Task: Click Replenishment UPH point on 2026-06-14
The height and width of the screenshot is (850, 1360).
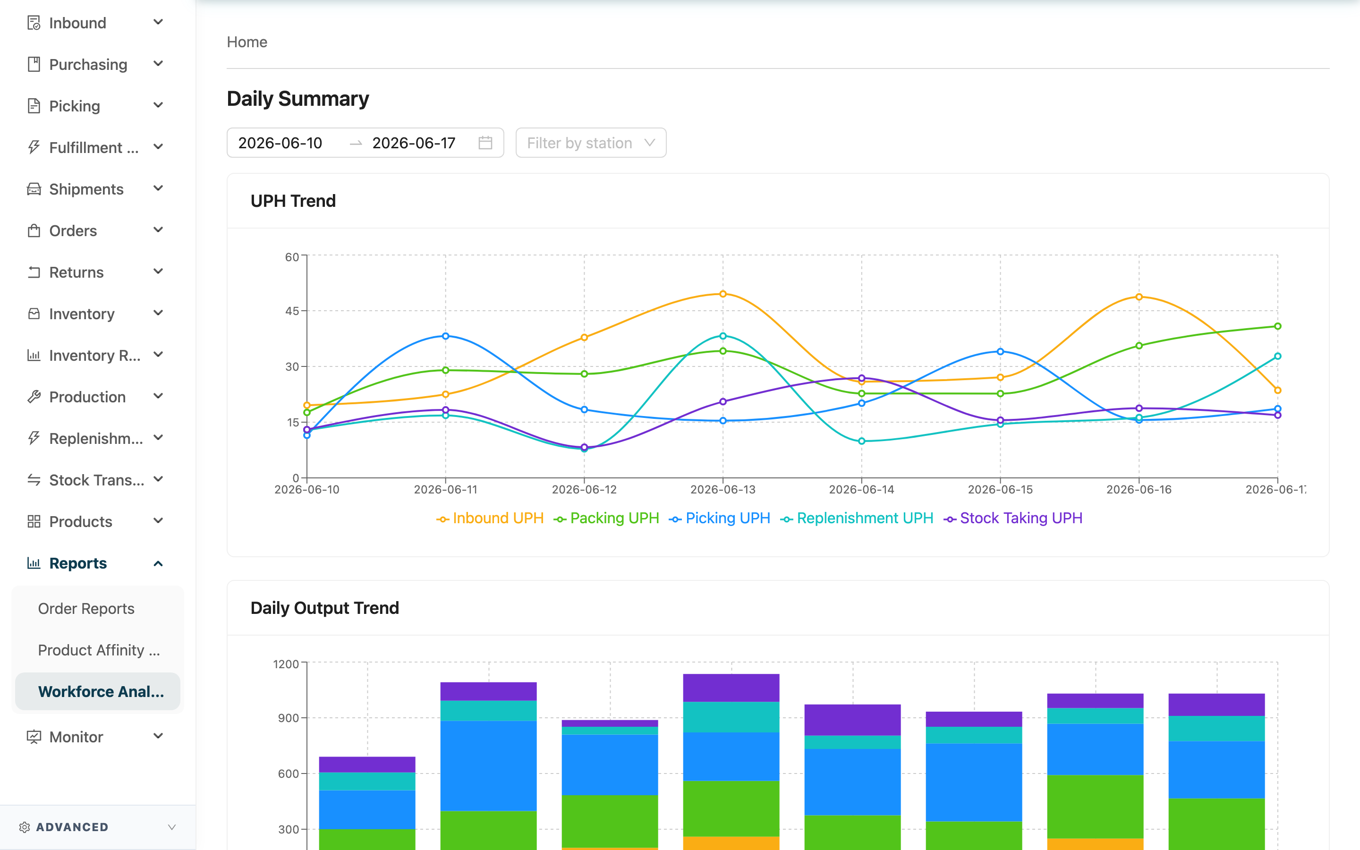Action: (861, 442)
